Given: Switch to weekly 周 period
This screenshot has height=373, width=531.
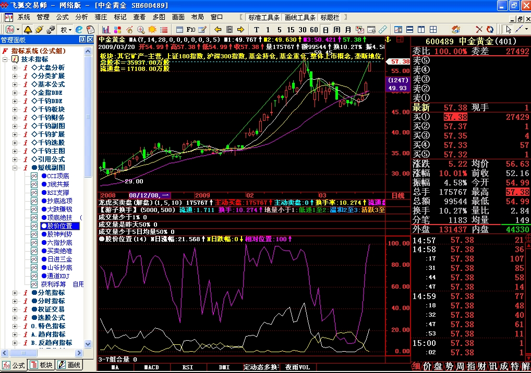Looking at the screenshot, I should coord(336,30).
